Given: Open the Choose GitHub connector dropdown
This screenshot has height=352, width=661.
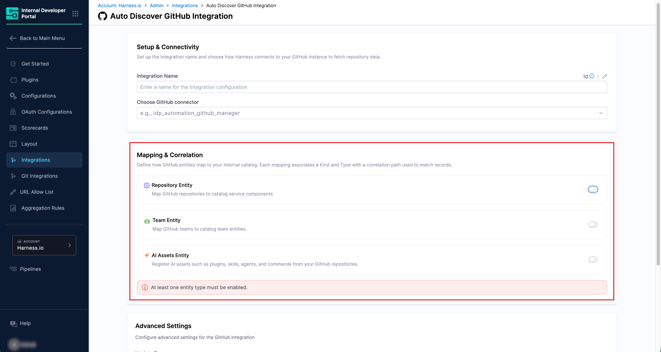Looking at the screenshot, I should click(x=367, y=113).
